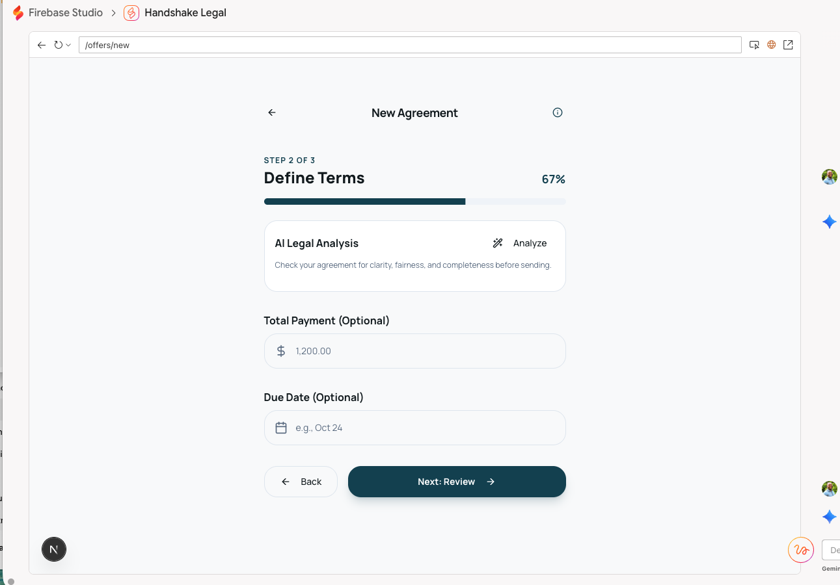Click the calendar icon in Due Date
Viewport: 840px width, 585px height.
(x=281, y=428)
